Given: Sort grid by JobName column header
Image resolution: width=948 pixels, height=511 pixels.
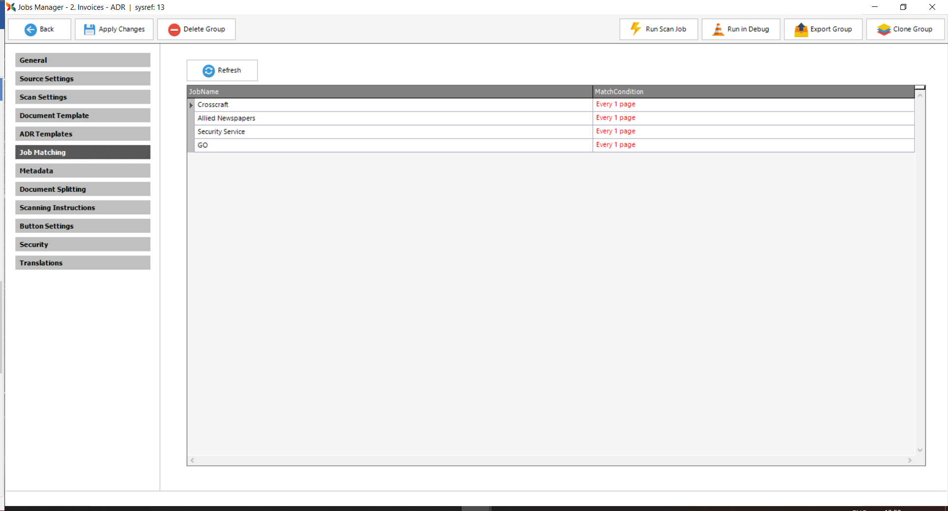Looking at the screenshot, I should point(389,91).
